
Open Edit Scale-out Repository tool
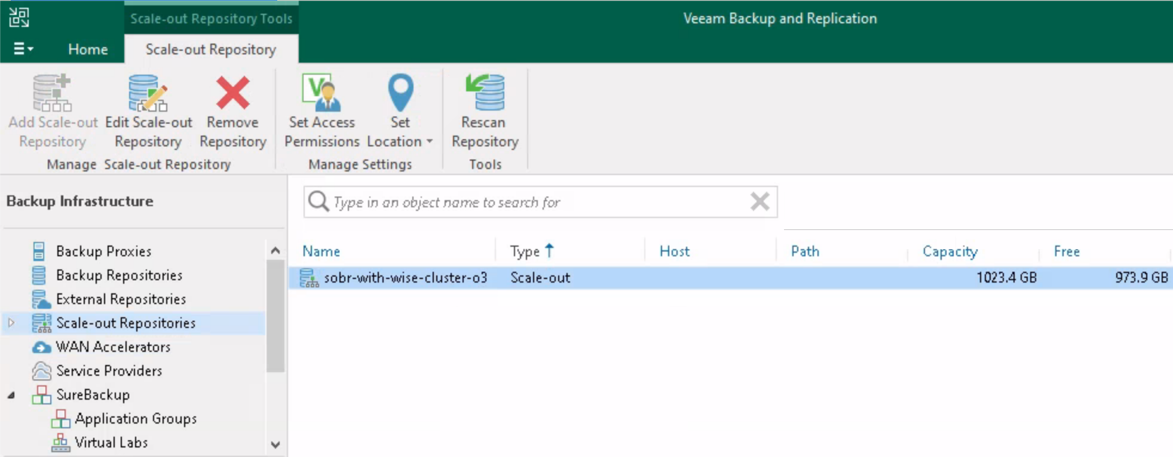coord(148,111)
